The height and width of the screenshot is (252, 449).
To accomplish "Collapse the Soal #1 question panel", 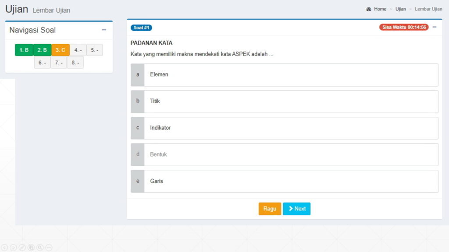I will click(435, 27).
